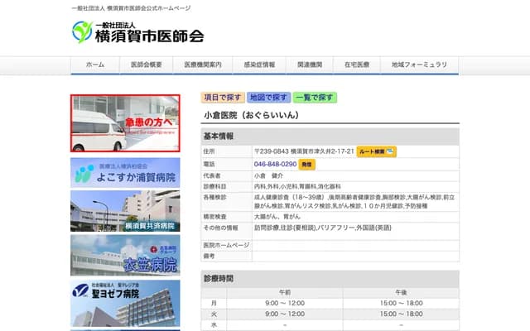This screenshot has height=331, width=530.
Task: Open the 横須賀共済病院 banner
Action: [x=125, y=211]
